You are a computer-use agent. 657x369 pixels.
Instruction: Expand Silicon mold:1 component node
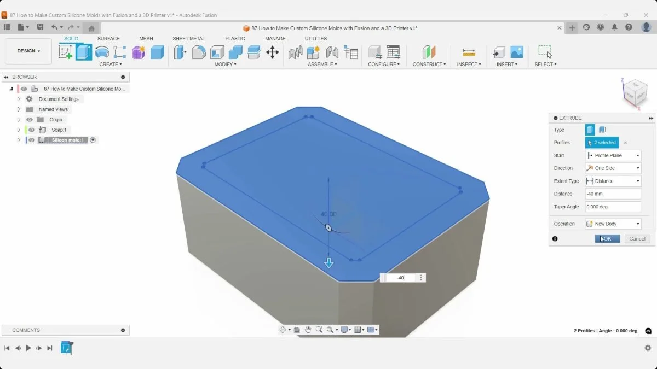click(19, 140)
